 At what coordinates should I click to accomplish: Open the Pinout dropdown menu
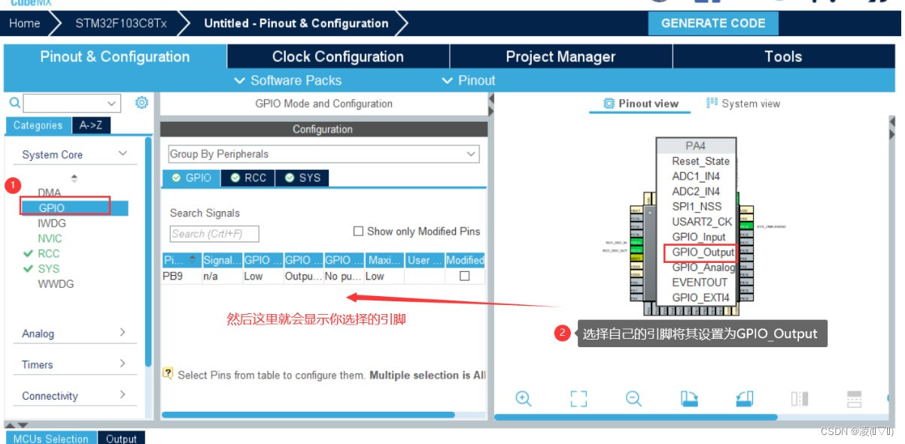click(468, 80)
